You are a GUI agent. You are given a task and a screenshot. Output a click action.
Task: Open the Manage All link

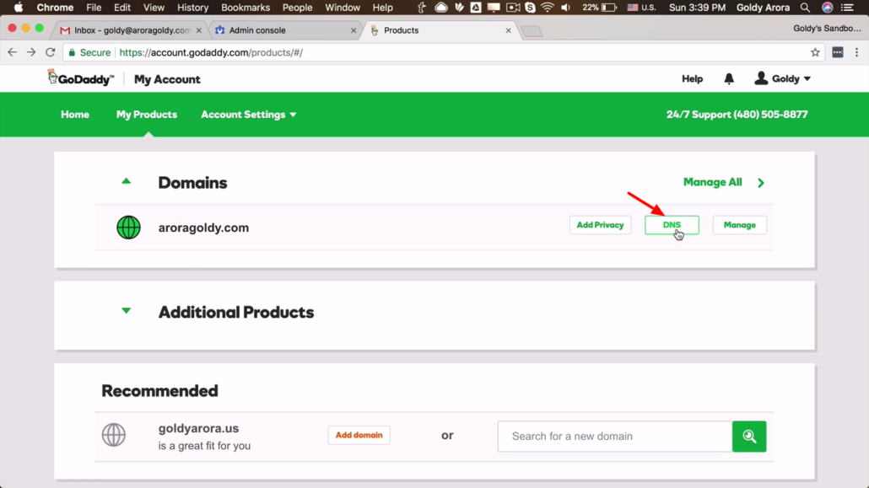click(x=712, y=182)
